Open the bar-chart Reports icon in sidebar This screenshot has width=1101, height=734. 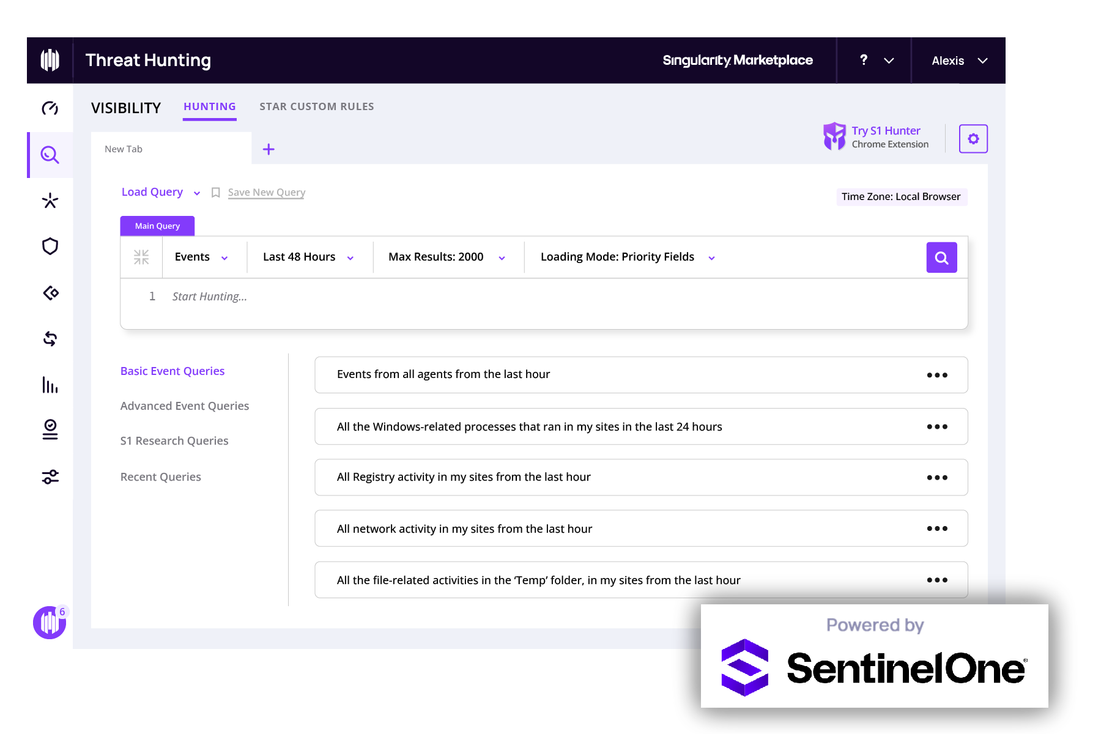coord(50,385)
